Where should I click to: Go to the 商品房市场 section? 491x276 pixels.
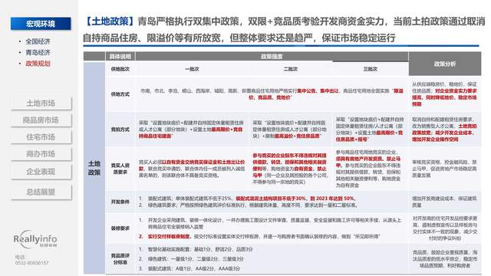41,120
